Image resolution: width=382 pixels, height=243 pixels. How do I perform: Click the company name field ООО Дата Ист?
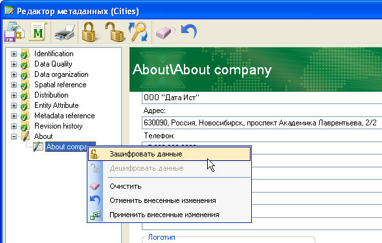pyautogui.click(x=262, y=98)
